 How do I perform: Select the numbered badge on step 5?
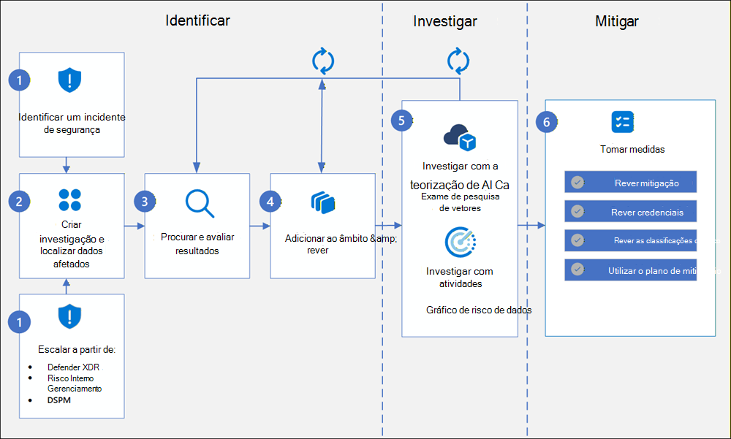pyautogui.click(x=401, y=121)
